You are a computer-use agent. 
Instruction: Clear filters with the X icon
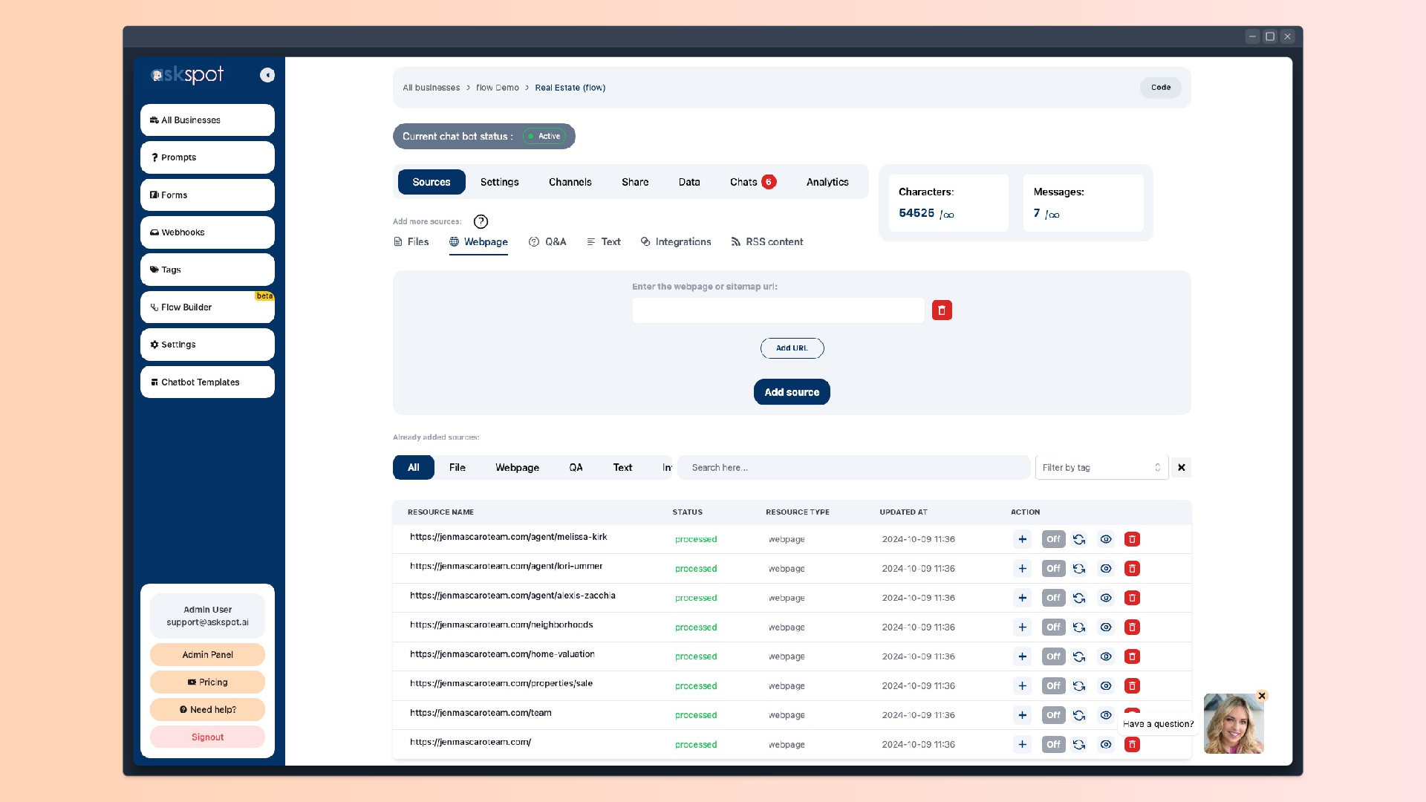click(1181, 467)
